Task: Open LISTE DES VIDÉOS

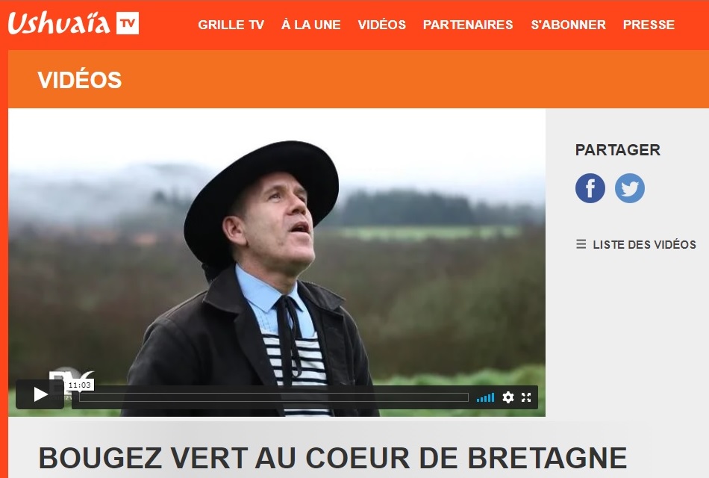Action: [644, 244]
